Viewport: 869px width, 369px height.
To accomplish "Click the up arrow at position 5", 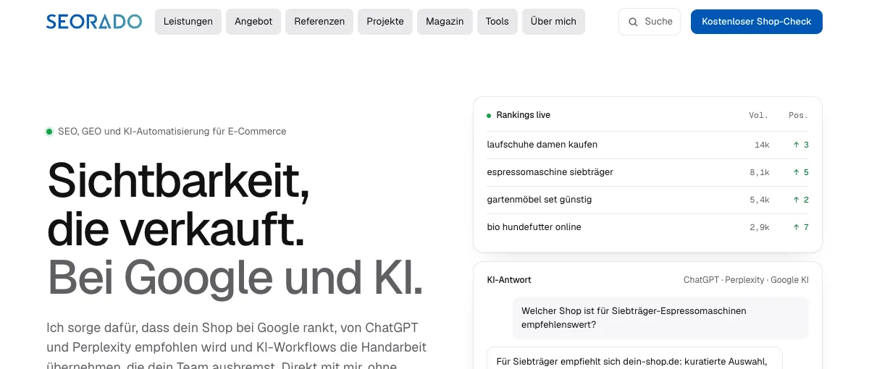I will (x=797, y=172).
